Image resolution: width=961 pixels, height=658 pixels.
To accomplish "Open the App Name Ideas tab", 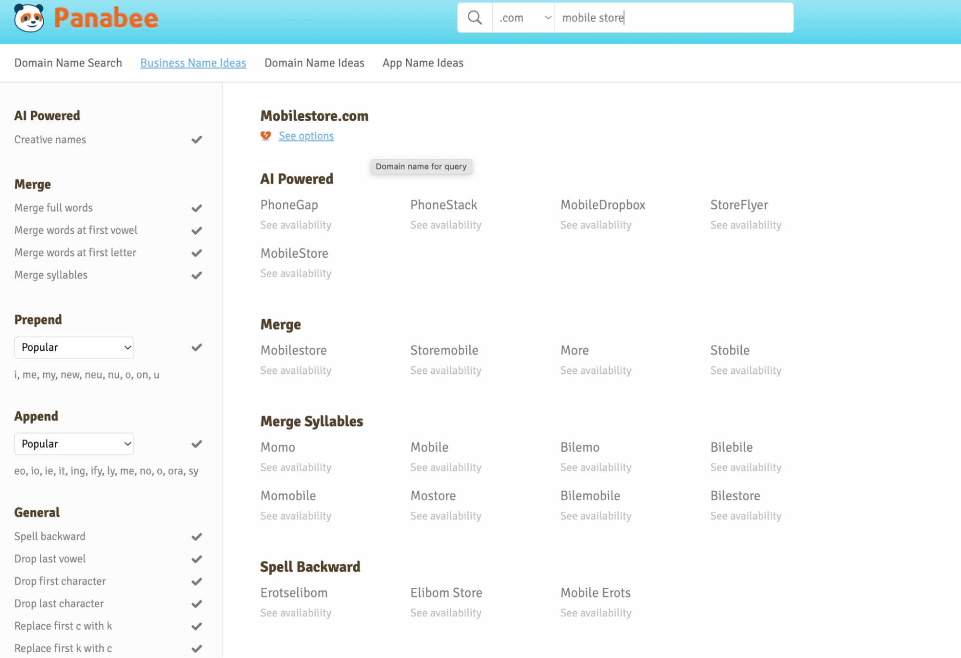I will point(423,63).
